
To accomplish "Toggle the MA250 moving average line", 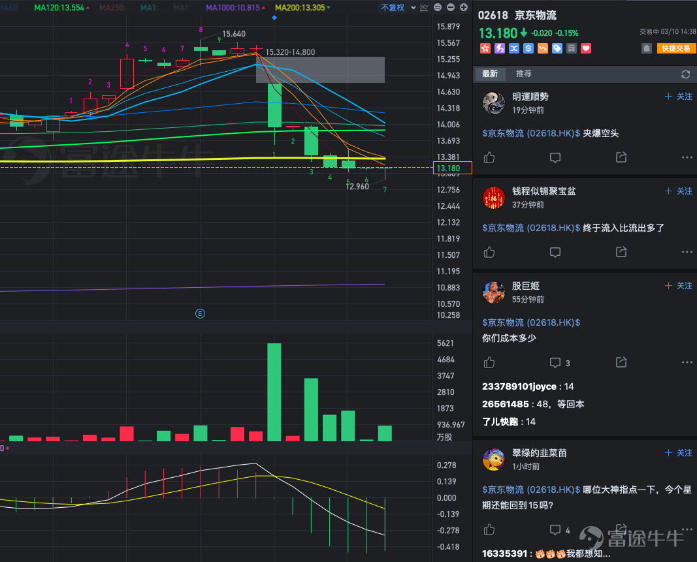I will [112, 8].
